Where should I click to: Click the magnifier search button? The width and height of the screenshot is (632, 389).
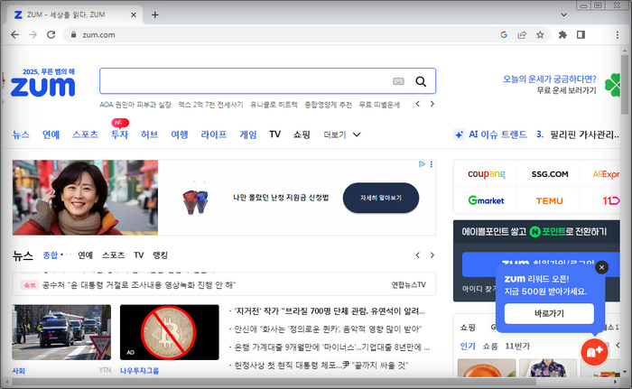click(421, 81)
